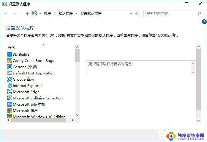Select Internet Explorer entry
Image resolution: width=207 pixels, height=142 pixels.
(27, 86)
